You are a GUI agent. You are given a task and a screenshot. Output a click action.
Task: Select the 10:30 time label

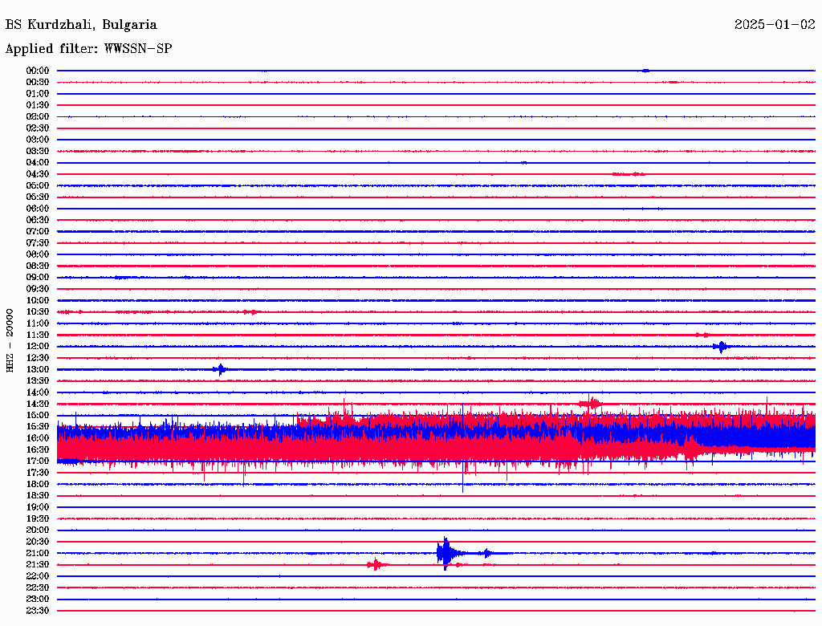click(x=38, y=312)
